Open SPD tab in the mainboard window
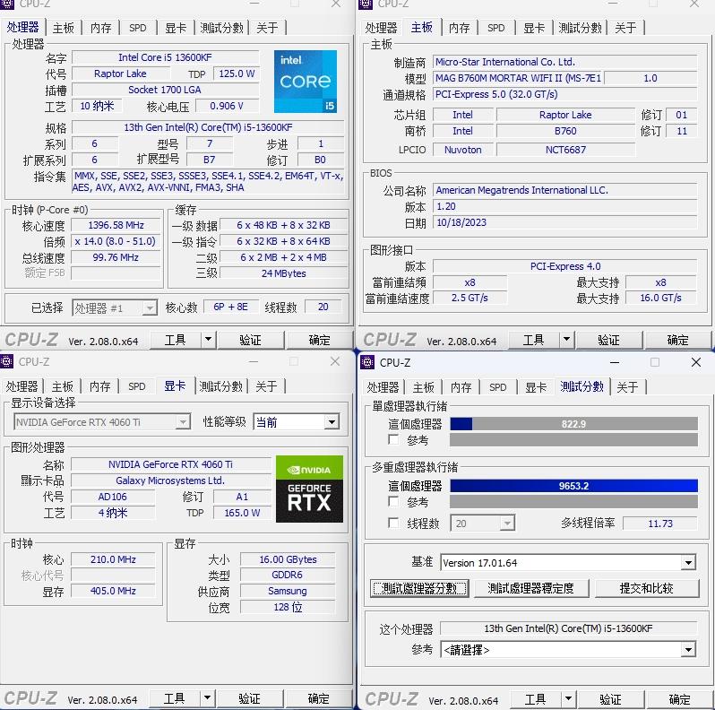The height and width of the screenshot is (710, 715). [495, 28]
